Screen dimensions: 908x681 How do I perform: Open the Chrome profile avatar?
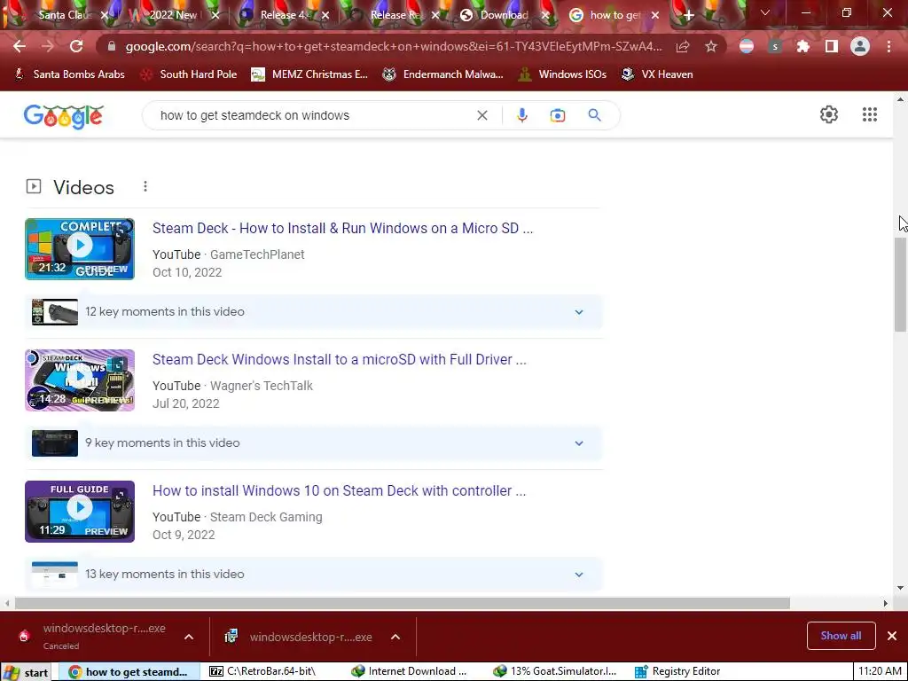(x=860, y=46)
